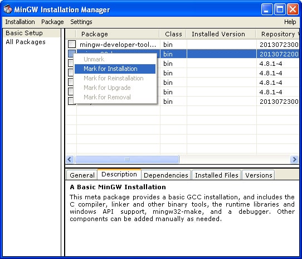Screen dimensions: 302x259
Task: Maximize the MinGW Installation Manager window
Action: (280, 9)
